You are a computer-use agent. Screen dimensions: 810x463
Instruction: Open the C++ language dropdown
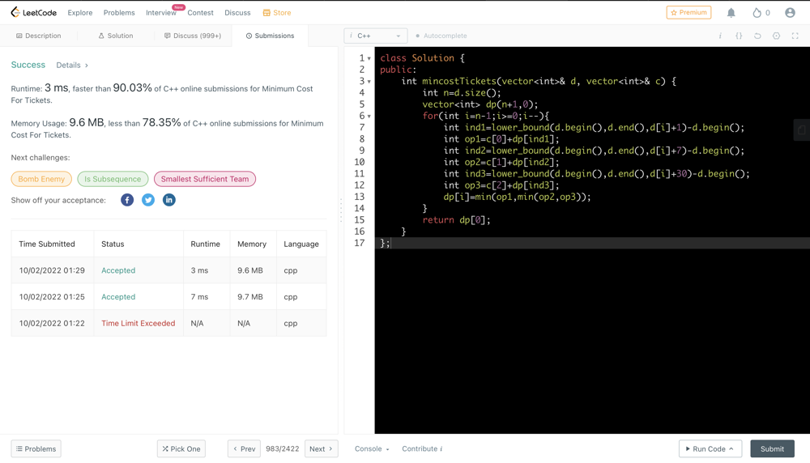tap(375, 36)
